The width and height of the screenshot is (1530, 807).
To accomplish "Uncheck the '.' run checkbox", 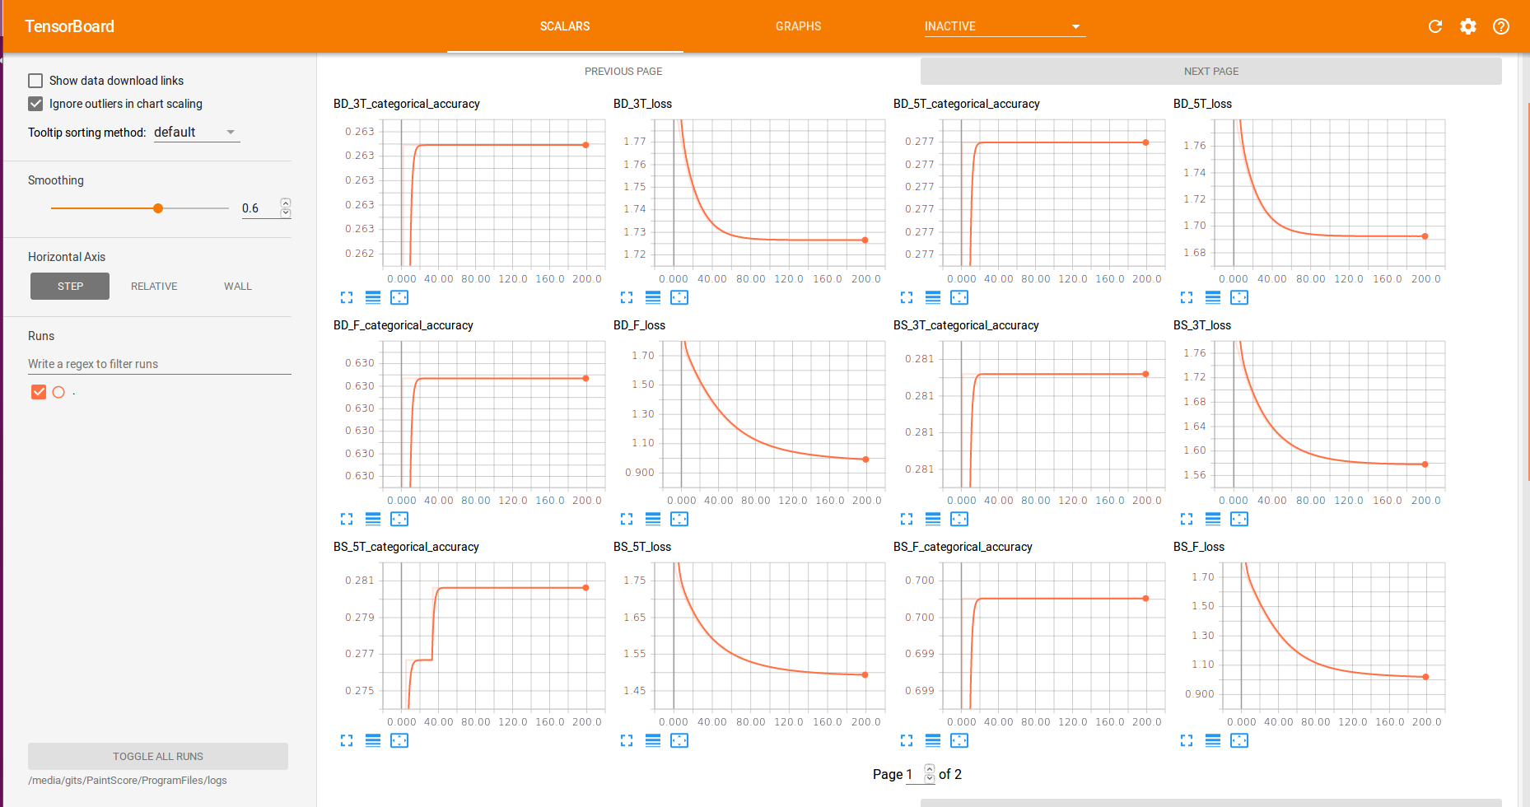I will coord(39,392).
